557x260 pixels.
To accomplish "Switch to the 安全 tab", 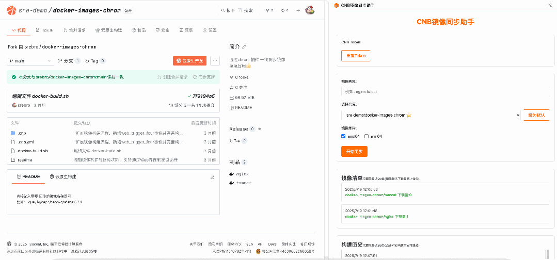I will (x=162, y=30).
